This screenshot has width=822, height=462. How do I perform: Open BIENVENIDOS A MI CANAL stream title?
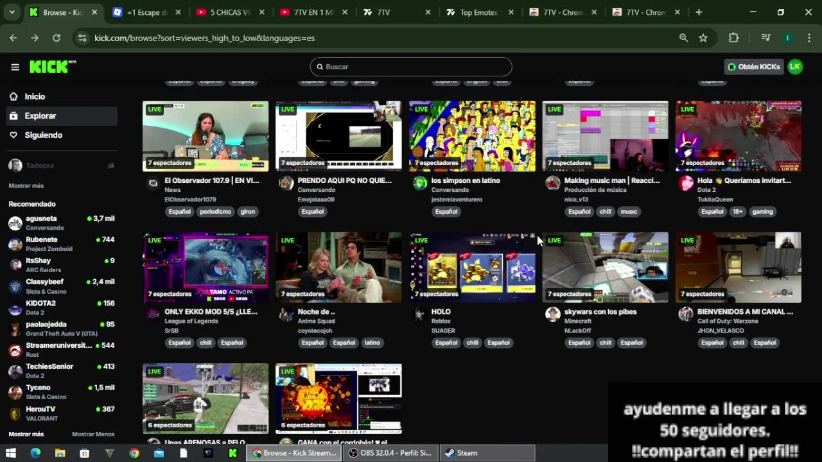pos(745,312)
